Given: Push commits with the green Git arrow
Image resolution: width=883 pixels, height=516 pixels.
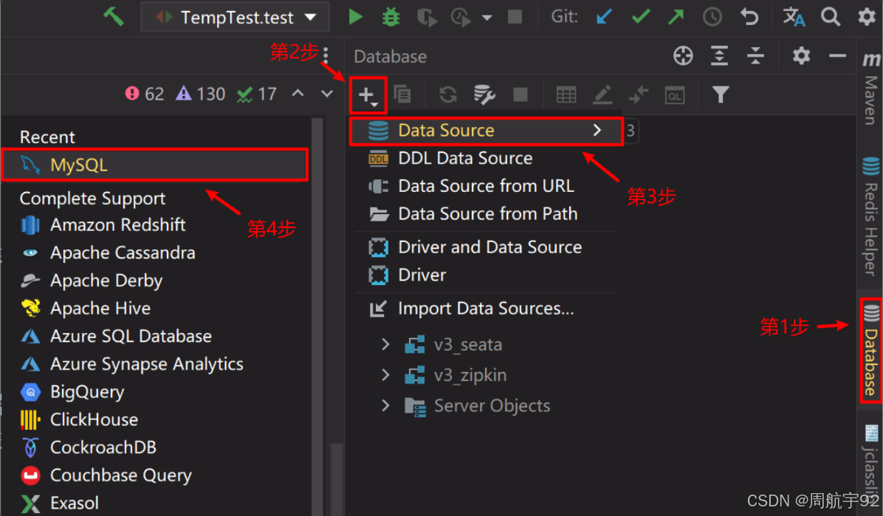Looking at the screenshot, I should coord(676,17).
